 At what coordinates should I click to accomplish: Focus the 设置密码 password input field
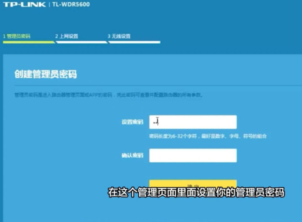click(193, 122)
